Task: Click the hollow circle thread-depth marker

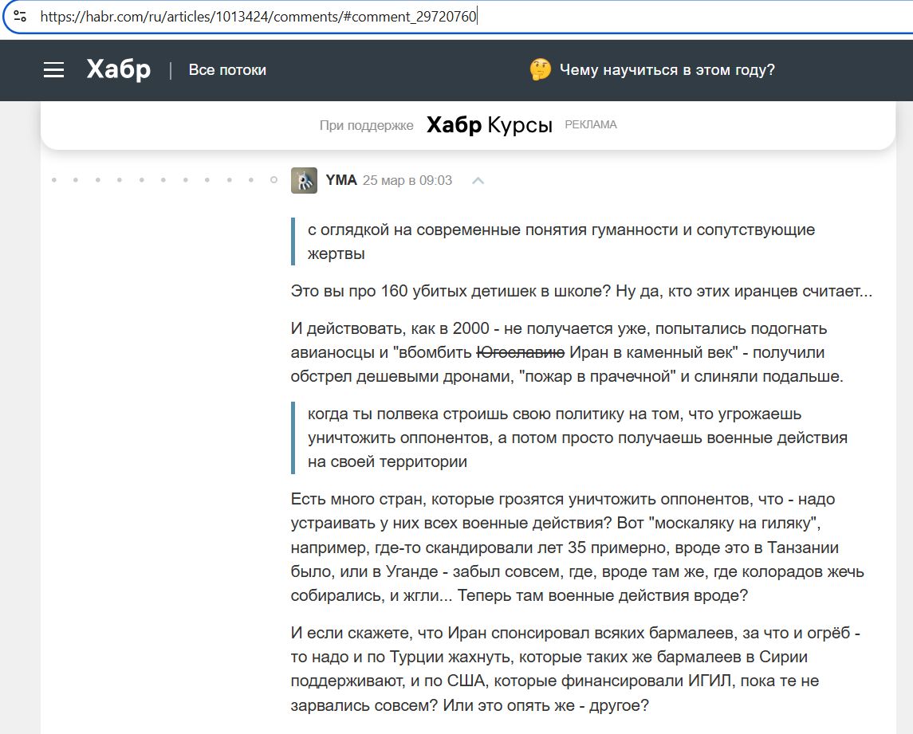Action: pyautogui.click(x=272, y=181)
